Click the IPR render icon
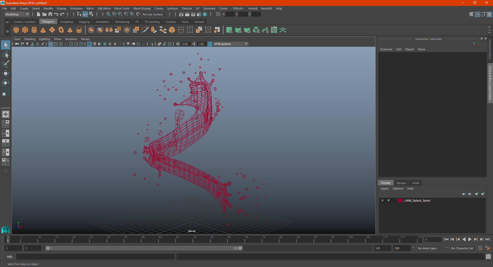The height and width of the screenshot is (267, 493). (x=193, y=14)
